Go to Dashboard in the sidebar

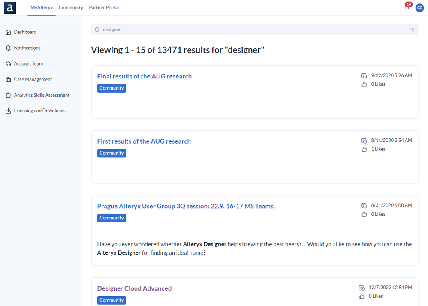click(x=25, y=32)
